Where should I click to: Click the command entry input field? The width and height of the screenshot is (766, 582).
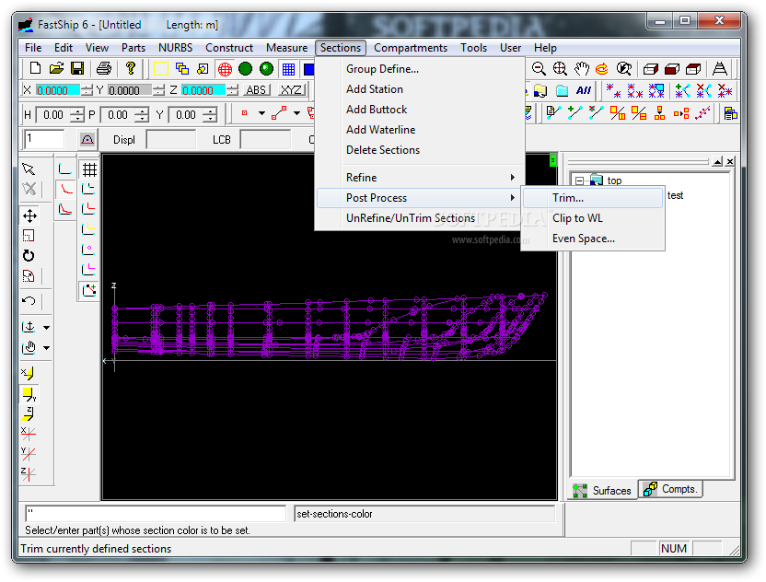(x=156, y=514)
